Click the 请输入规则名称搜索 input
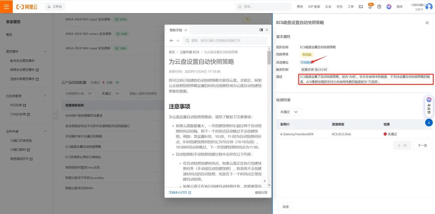 click(x=144, y=93)
